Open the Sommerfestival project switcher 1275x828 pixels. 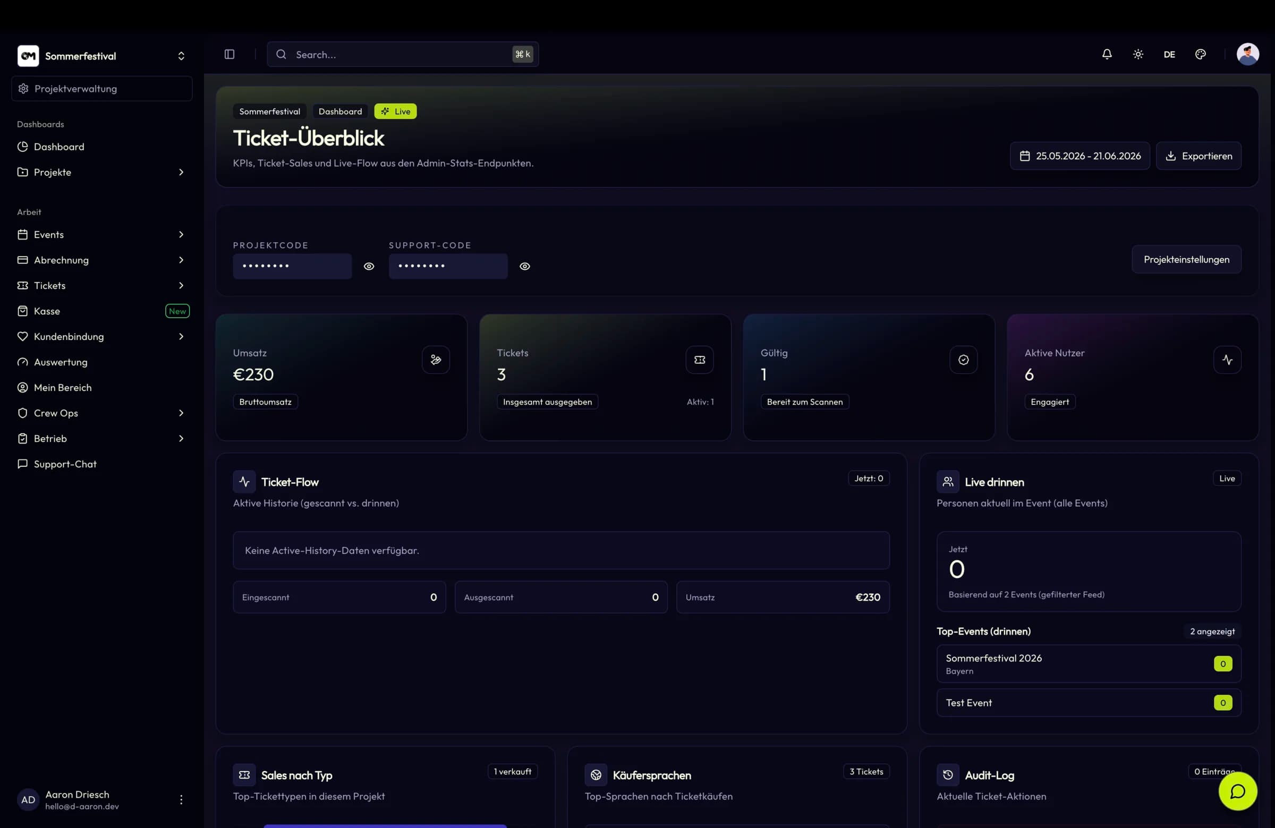[x=102, y=56]
